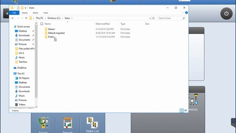Open pinned Downloads under Quick access
The height and width of the screenshot is (133, 236).
point(24,35)
